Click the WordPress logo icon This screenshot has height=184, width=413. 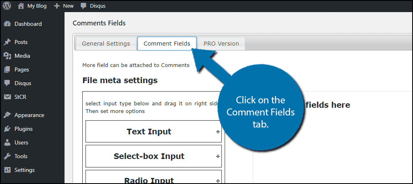tap(7, 6)
